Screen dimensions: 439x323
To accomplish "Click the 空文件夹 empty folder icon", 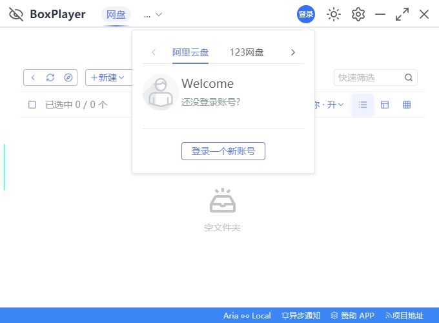I will (223, 200).
